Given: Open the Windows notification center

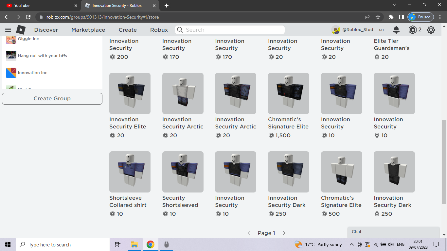Looking at the screenshot, I should tap(436, 244).
